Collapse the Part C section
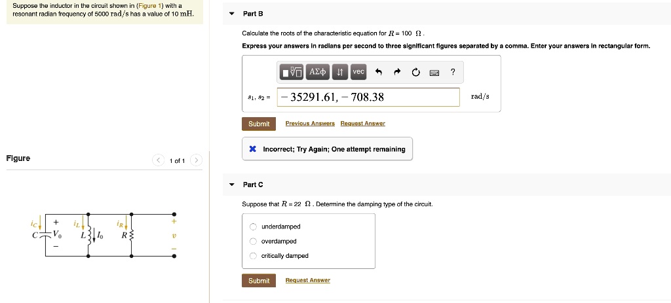This screenshot has width=671, height=303. 232,185
